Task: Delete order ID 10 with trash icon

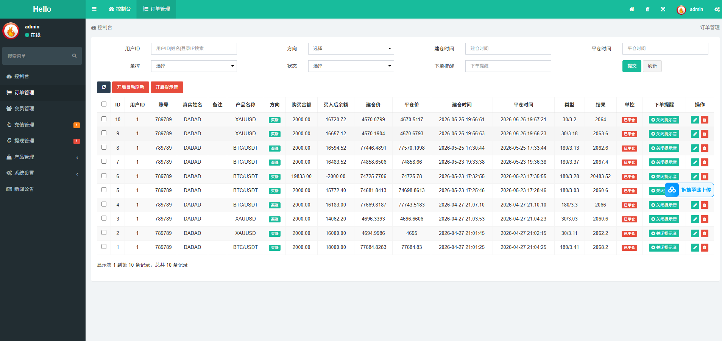Action: tap(705, 120)
